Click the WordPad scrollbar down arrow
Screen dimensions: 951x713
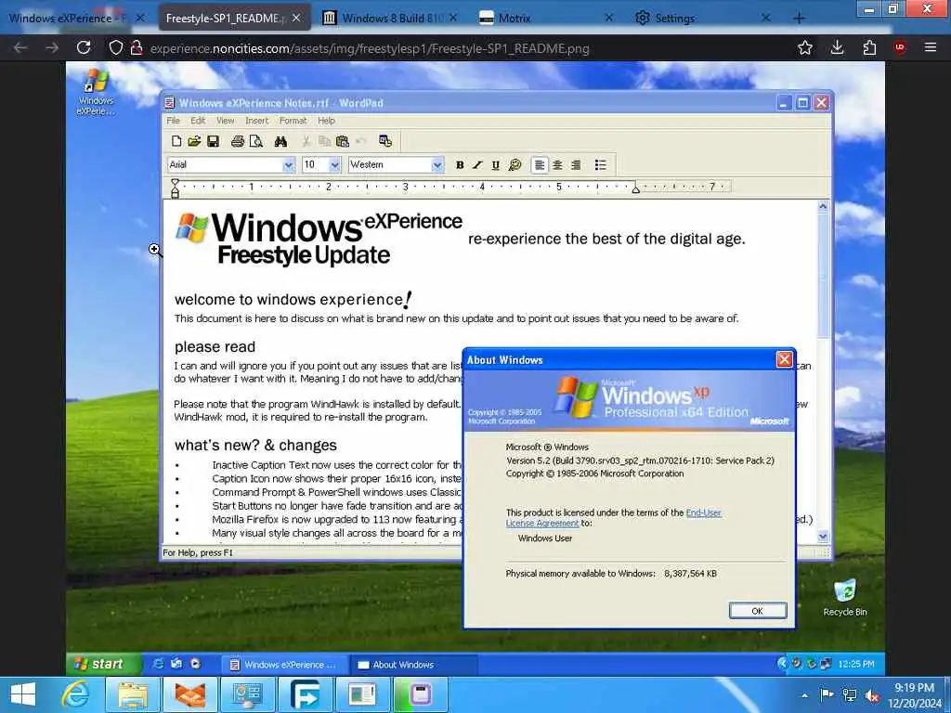coord(823,537)
